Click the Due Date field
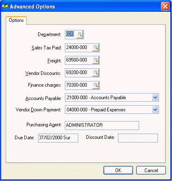This screenshot has width=172, height=181. click(x=58, y=138)
